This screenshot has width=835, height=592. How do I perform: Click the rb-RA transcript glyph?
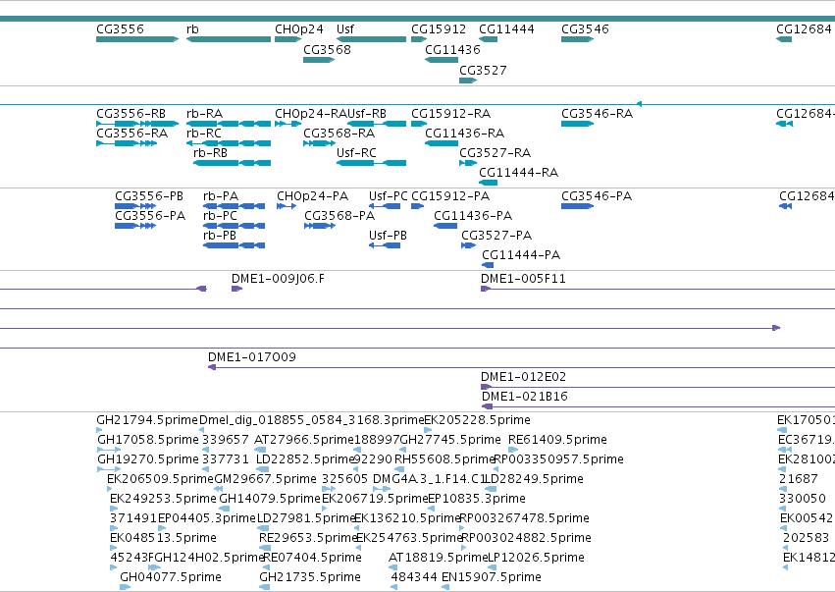click(x=229, y=124)
